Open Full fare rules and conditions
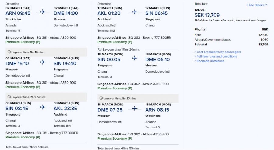 pos(217,56)
